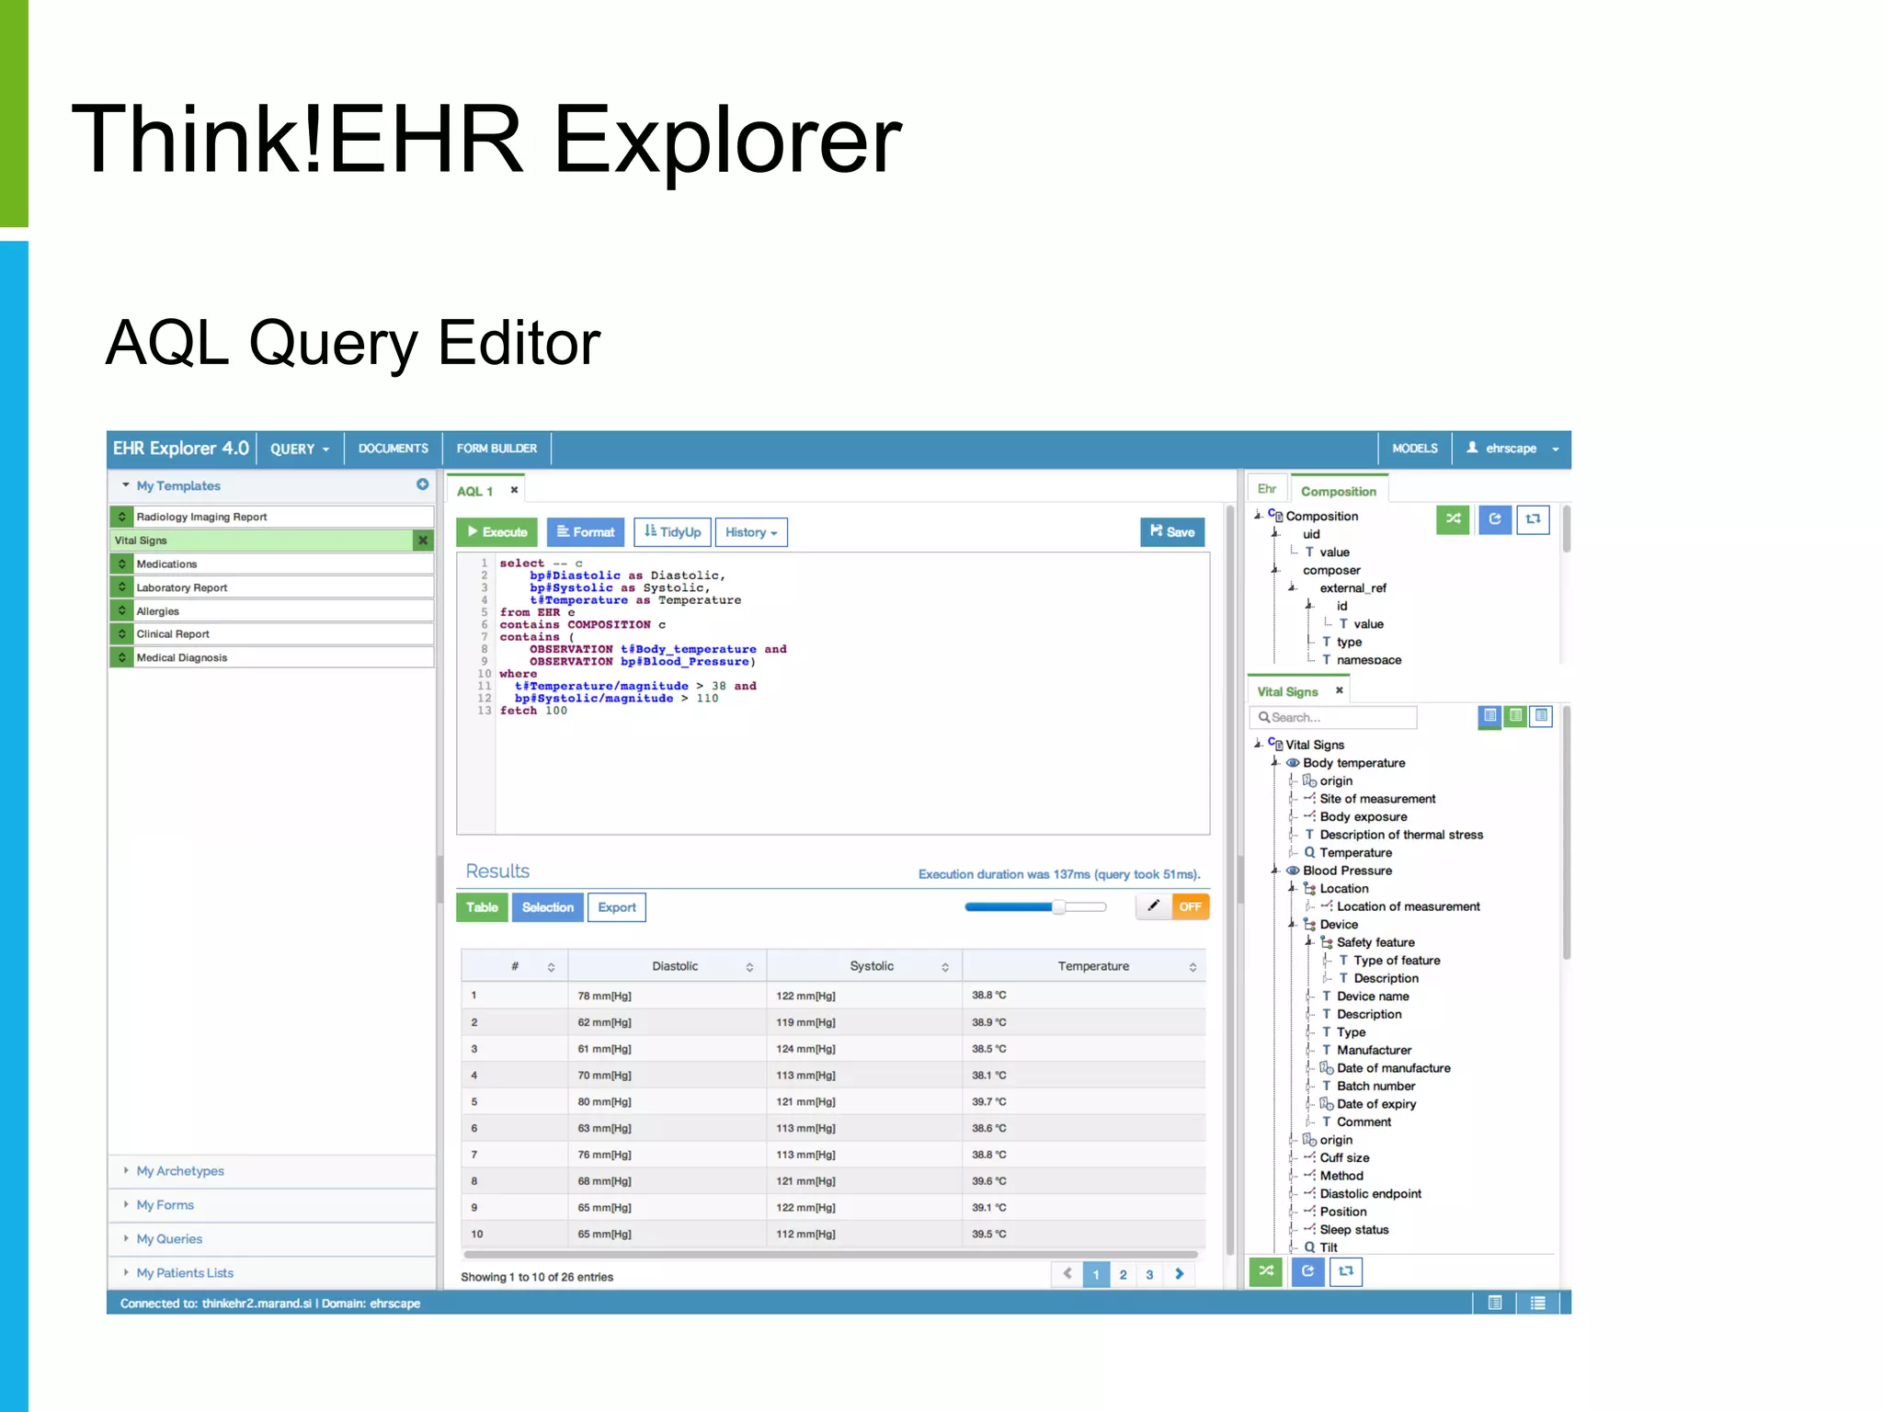Reorder handle icon for Medical Diagnosis
Image resolution: width=1883 pixels, height=1412 pixels.
click(121, 657)
